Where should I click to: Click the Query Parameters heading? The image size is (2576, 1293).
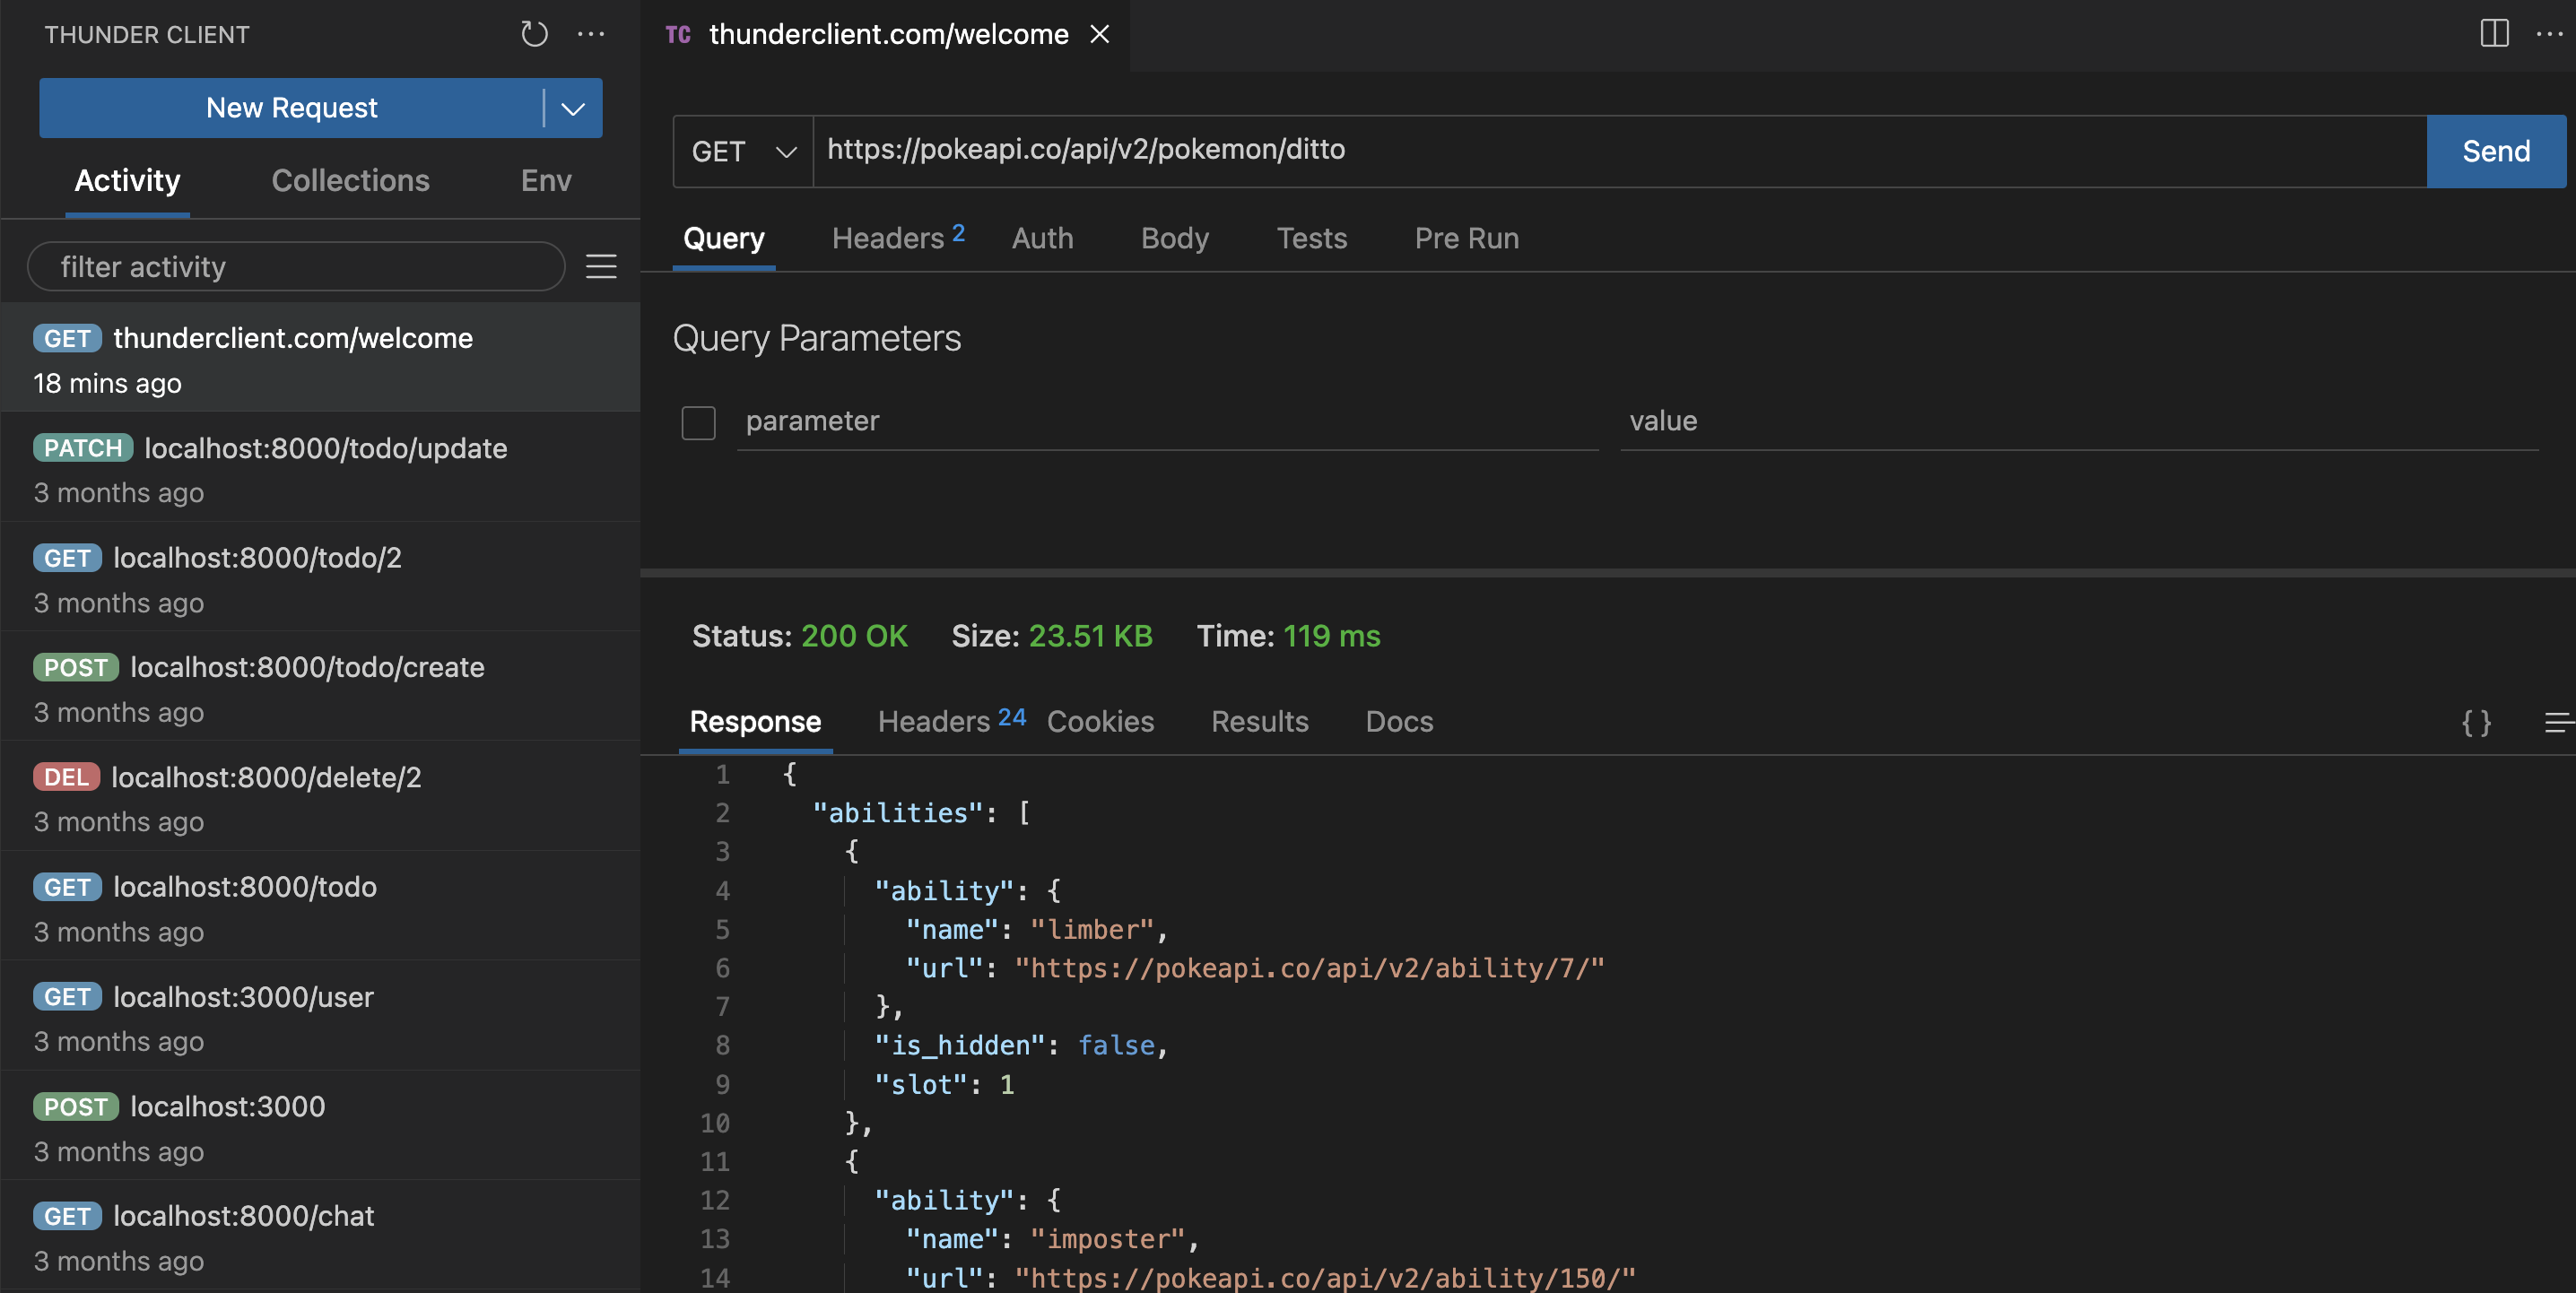[x=816, y=338]
